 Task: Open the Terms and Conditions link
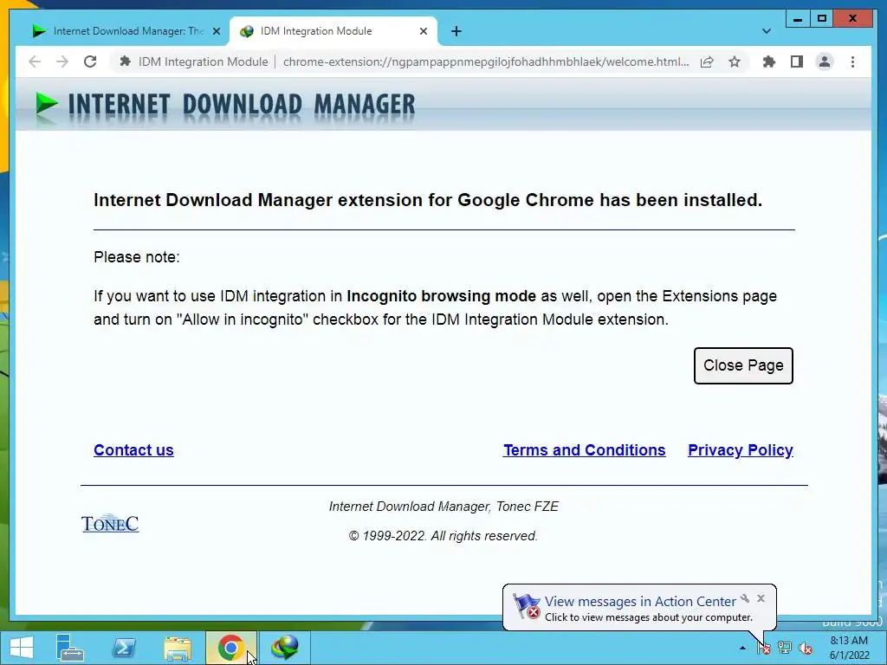click(585, 450)
